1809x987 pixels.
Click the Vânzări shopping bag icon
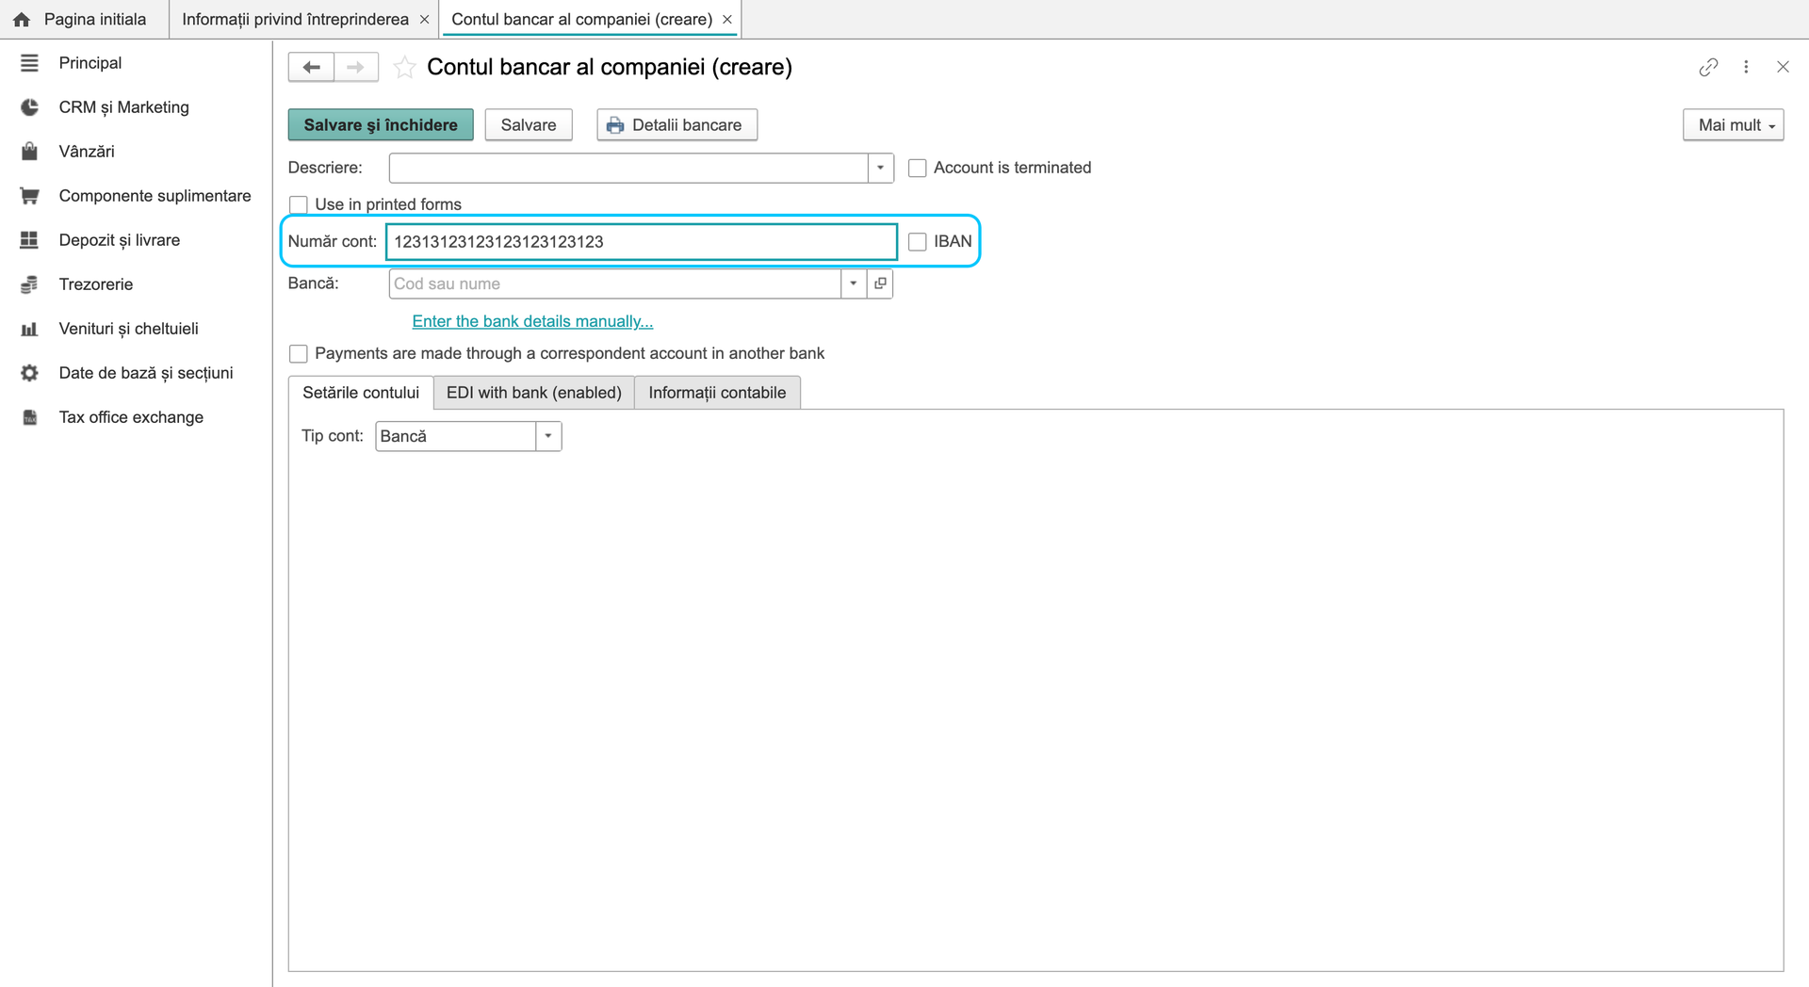[29, 152]
